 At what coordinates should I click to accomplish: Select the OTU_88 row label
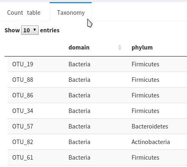23,80
